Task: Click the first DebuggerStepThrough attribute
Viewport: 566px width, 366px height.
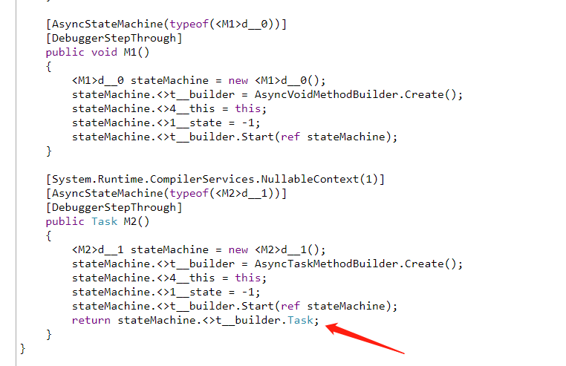Action: click(114, 39)
